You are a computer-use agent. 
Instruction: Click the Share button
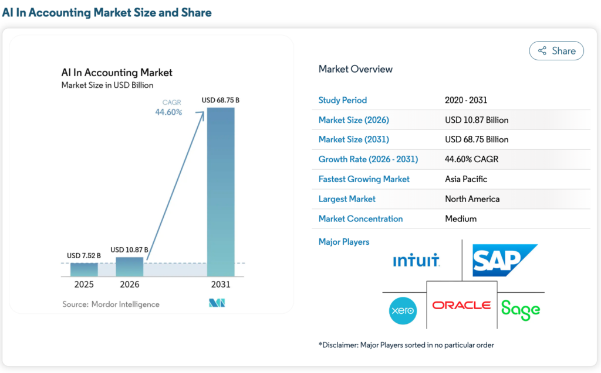pos(556,51)
